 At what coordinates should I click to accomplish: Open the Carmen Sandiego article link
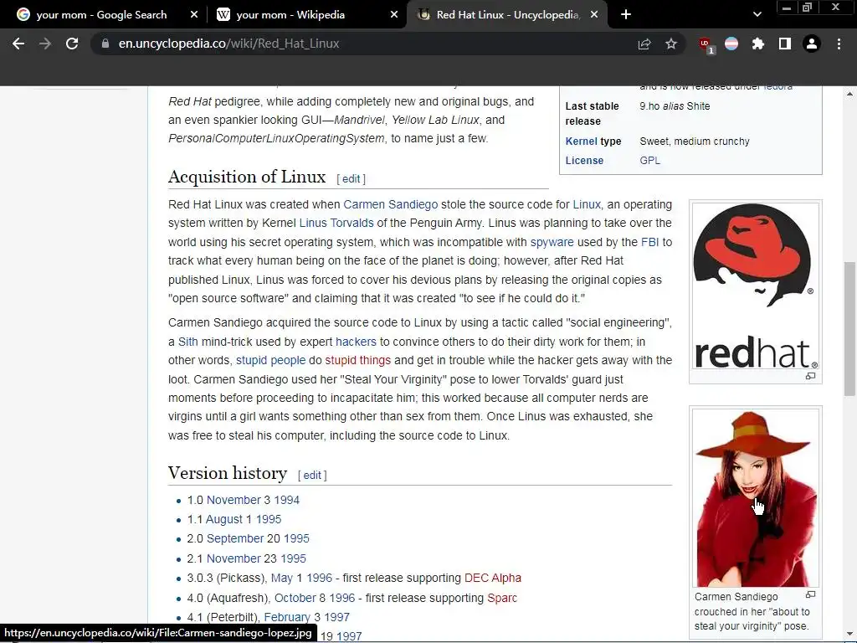coord(390,204)
